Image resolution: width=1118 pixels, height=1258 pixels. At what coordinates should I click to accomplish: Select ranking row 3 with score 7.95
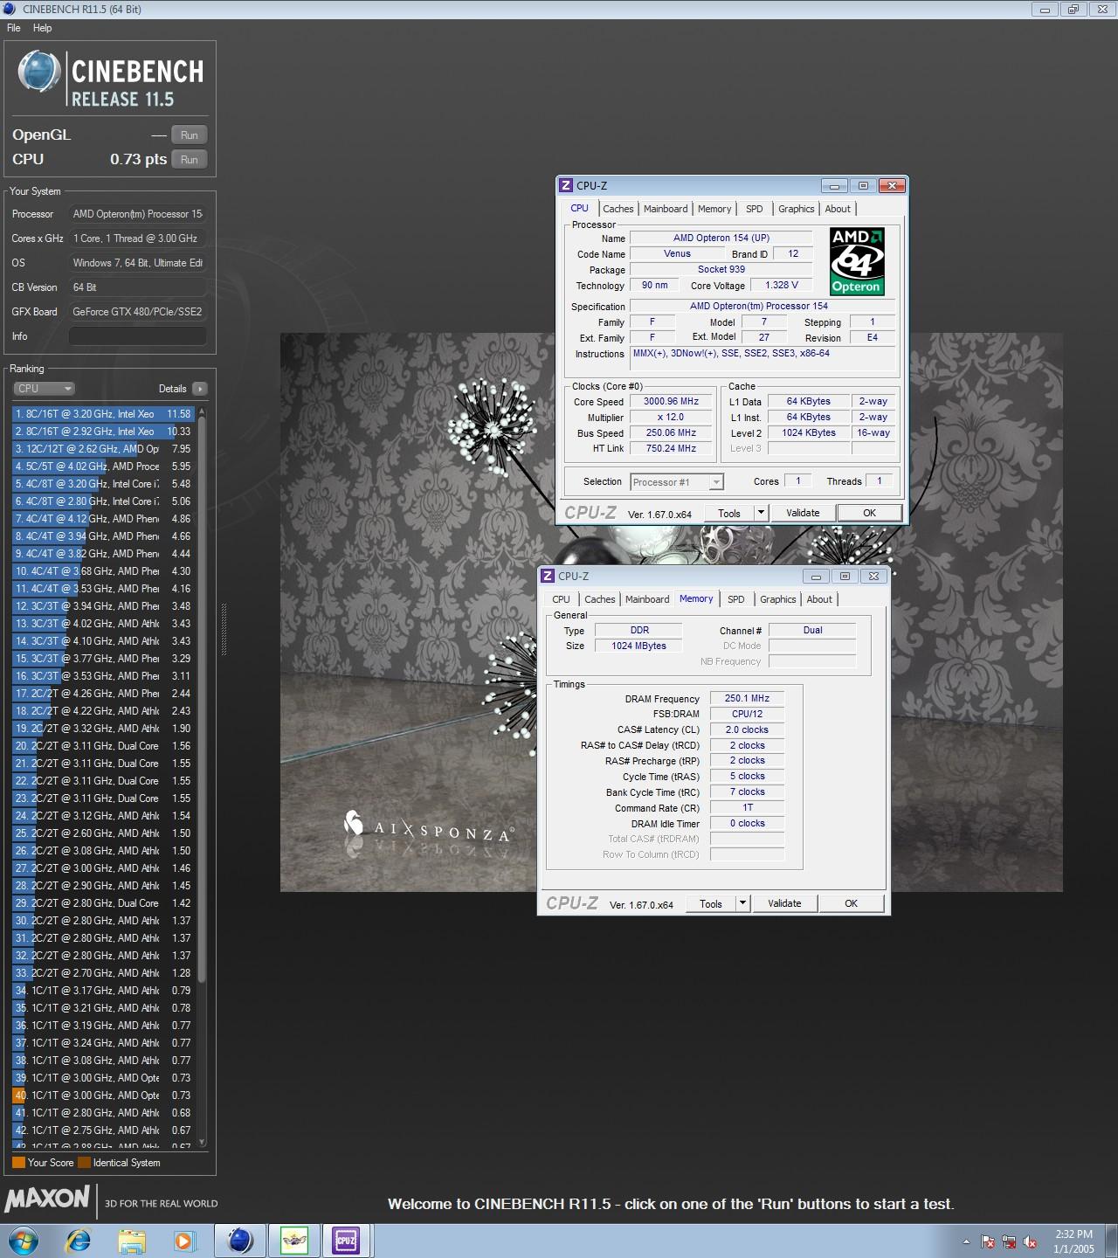[103, 449]
